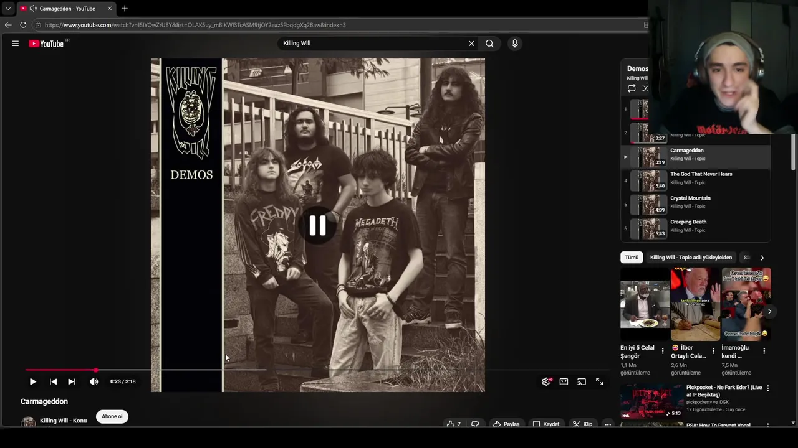The height and width of the screenshot is (448, 798).
Task: Mute the video volume
Action: click(x=94, y=381)
